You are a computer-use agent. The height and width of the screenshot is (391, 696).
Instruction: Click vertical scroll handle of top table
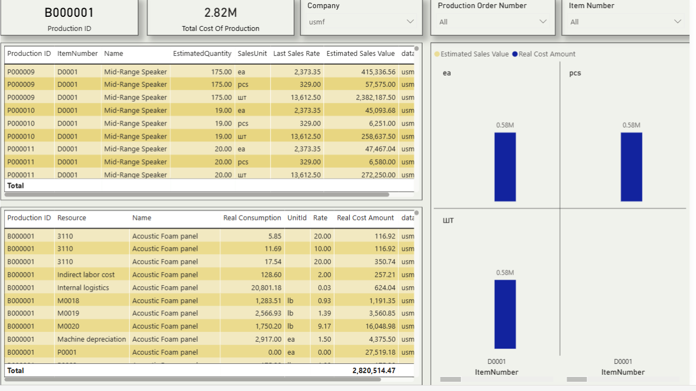coord(417,49)
